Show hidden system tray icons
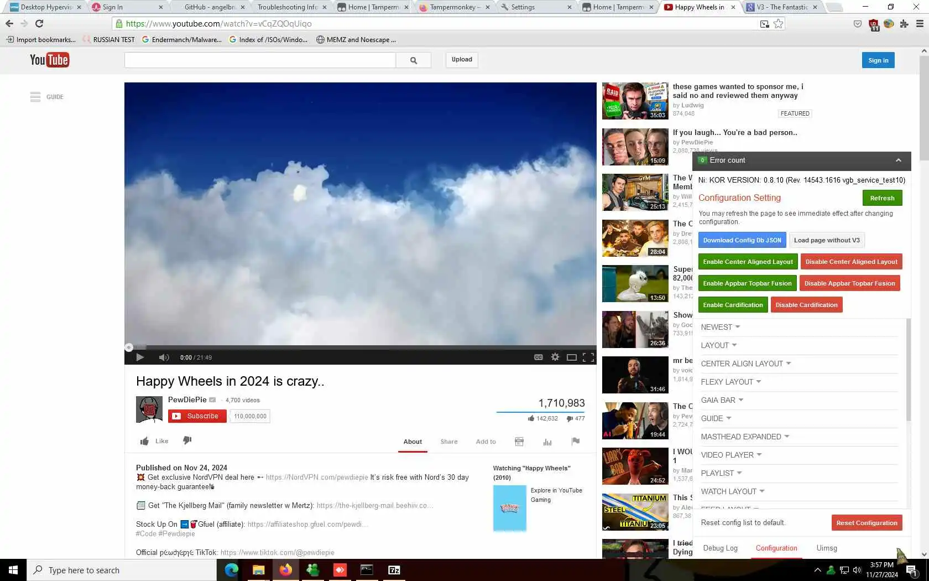 point(817,570)
